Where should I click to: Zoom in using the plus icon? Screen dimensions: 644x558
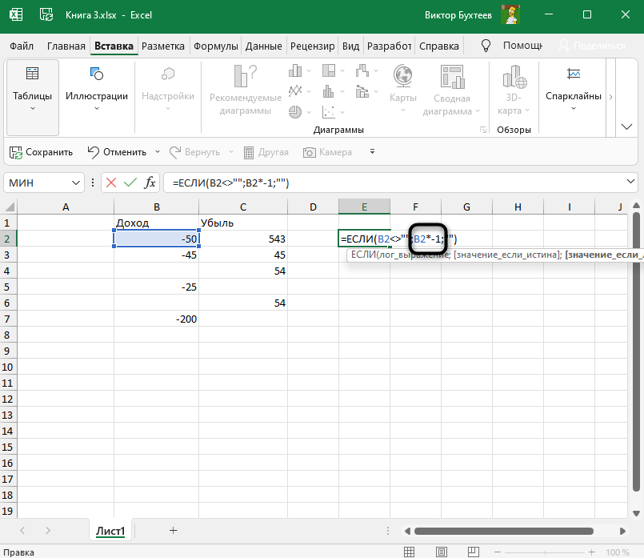[x=590, y=552]
